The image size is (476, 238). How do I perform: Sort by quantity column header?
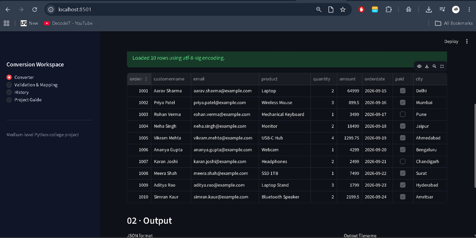coord(324,79)
